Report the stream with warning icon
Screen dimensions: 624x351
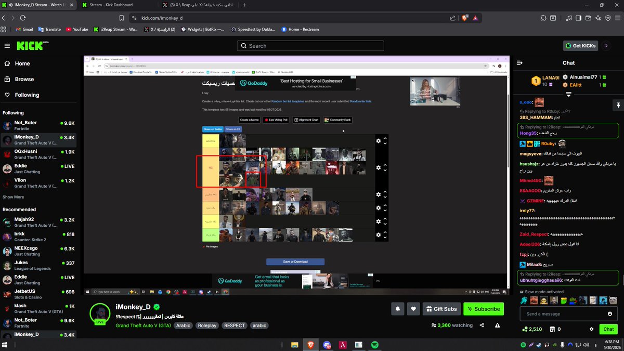click(x=498, y=326)
